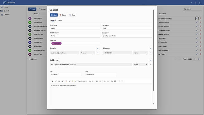This screenshot has height=115, width=204.
Task: Switch to the Events tab
Action: [x=60, y=20]
